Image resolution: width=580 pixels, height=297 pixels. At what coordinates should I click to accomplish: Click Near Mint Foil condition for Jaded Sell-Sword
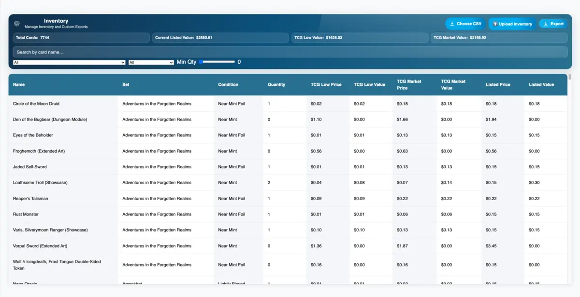pyautogui.click(x=232, y=167)
